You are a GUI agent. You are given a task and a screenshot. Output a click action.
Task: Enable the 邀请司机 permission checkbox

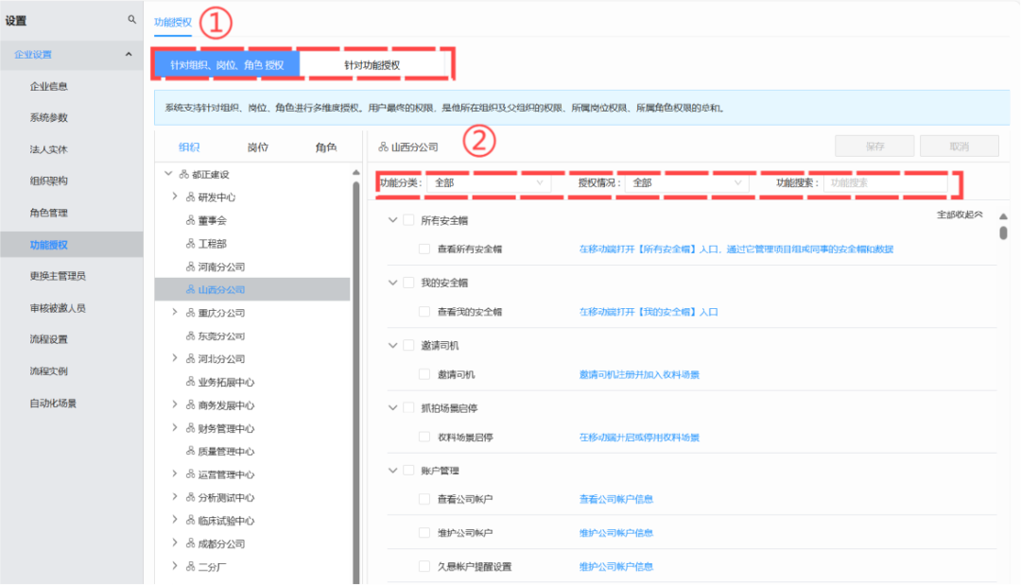pos(424,374)
